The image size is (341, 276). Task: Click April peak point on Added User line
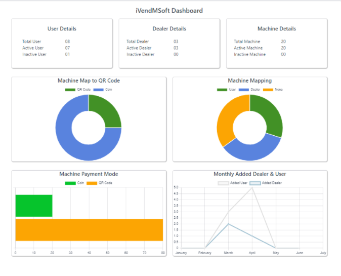(x=252, y=187)
